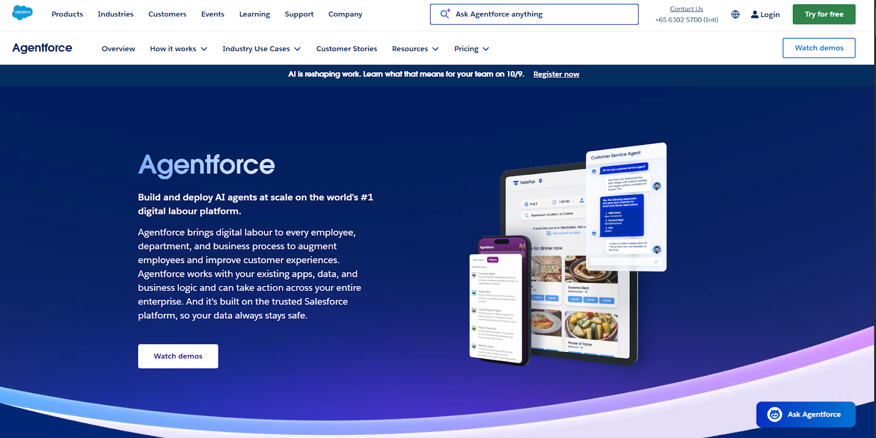Expand the Resources dropdown

[x=416, y=49]
